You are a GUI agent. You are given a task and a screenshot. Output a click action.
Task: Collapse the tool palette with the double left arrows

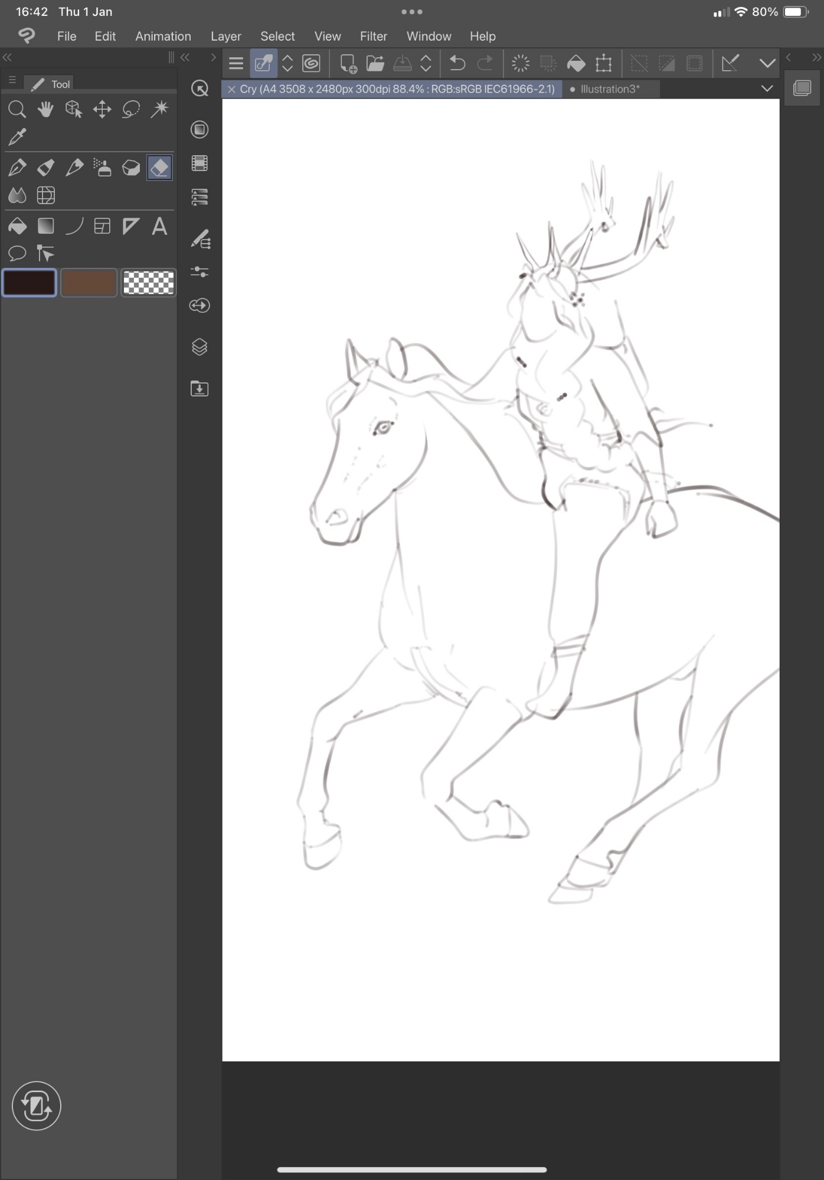(7, 57)
